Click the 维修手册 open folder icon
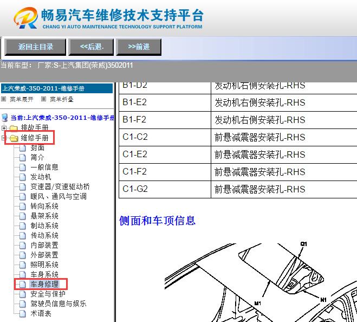This screenshot has width=357, height=322. click(14, 138)
